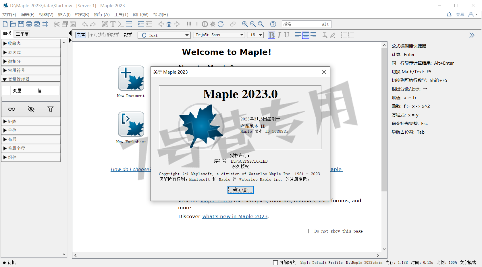Image resolution: width=482 pixels, height=267 pixels.
Task: Switch to 文本 input mode
Action: pos(81,35)
